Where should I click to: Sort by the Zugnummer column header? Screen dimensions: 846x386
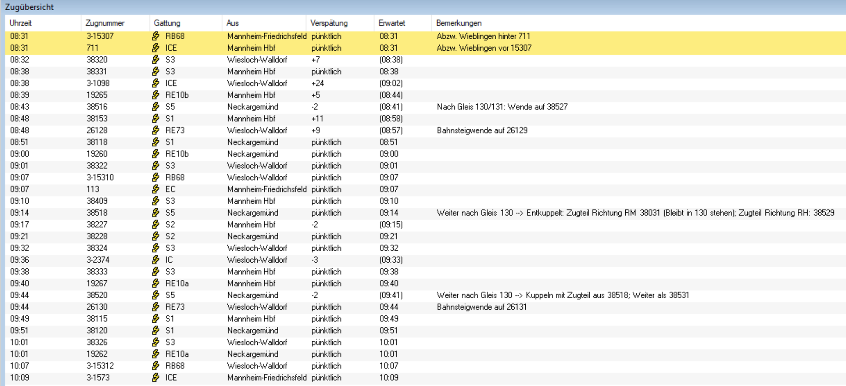[105, 23]
